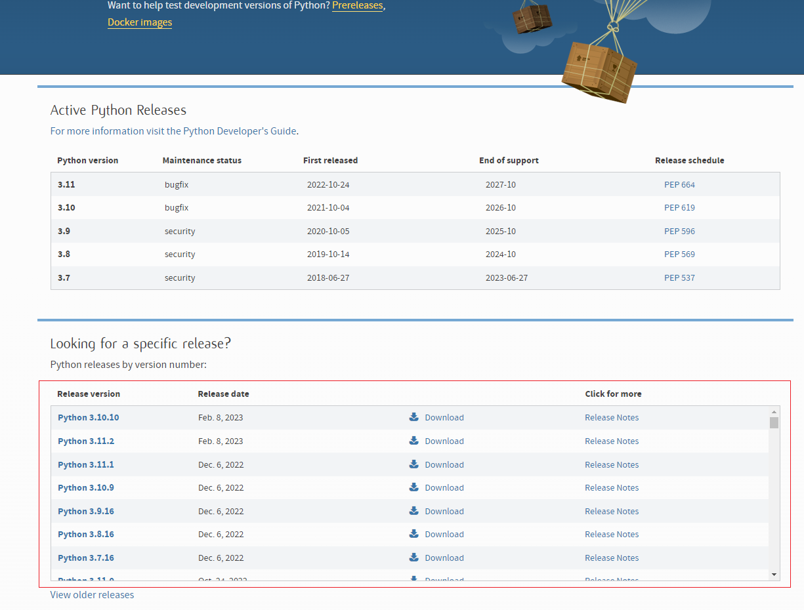Click Download text for Python 3.7.16

point(444,558)
